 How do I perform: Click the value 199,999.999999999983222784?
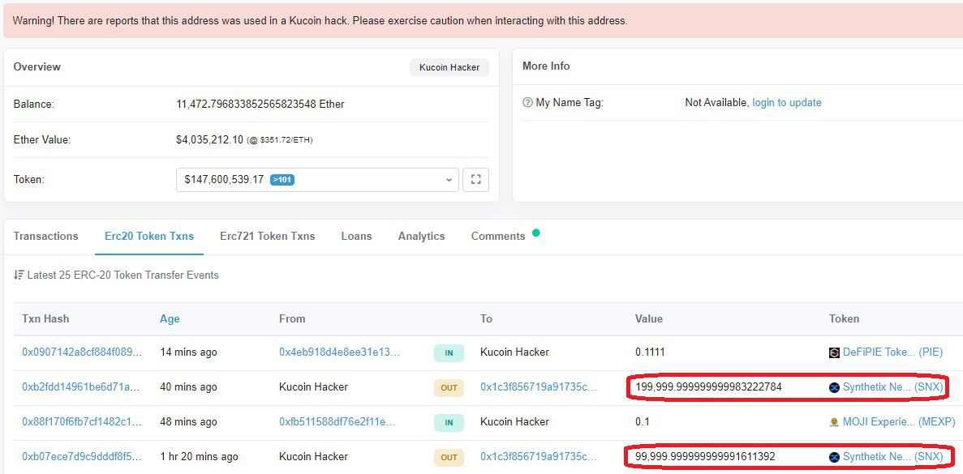pos(709,387)
